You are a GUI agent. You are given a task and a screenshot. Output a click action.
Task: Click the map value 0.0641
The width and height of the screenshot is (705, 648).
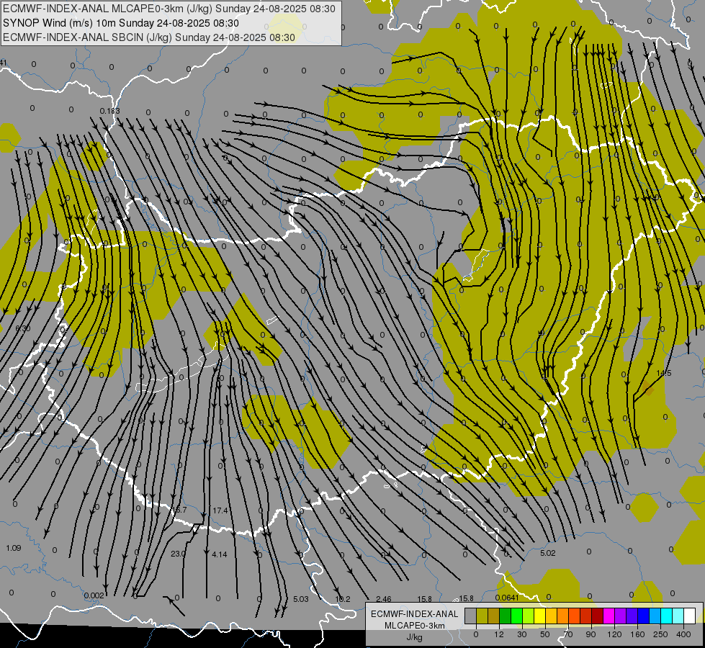click(x=507, y=598)
